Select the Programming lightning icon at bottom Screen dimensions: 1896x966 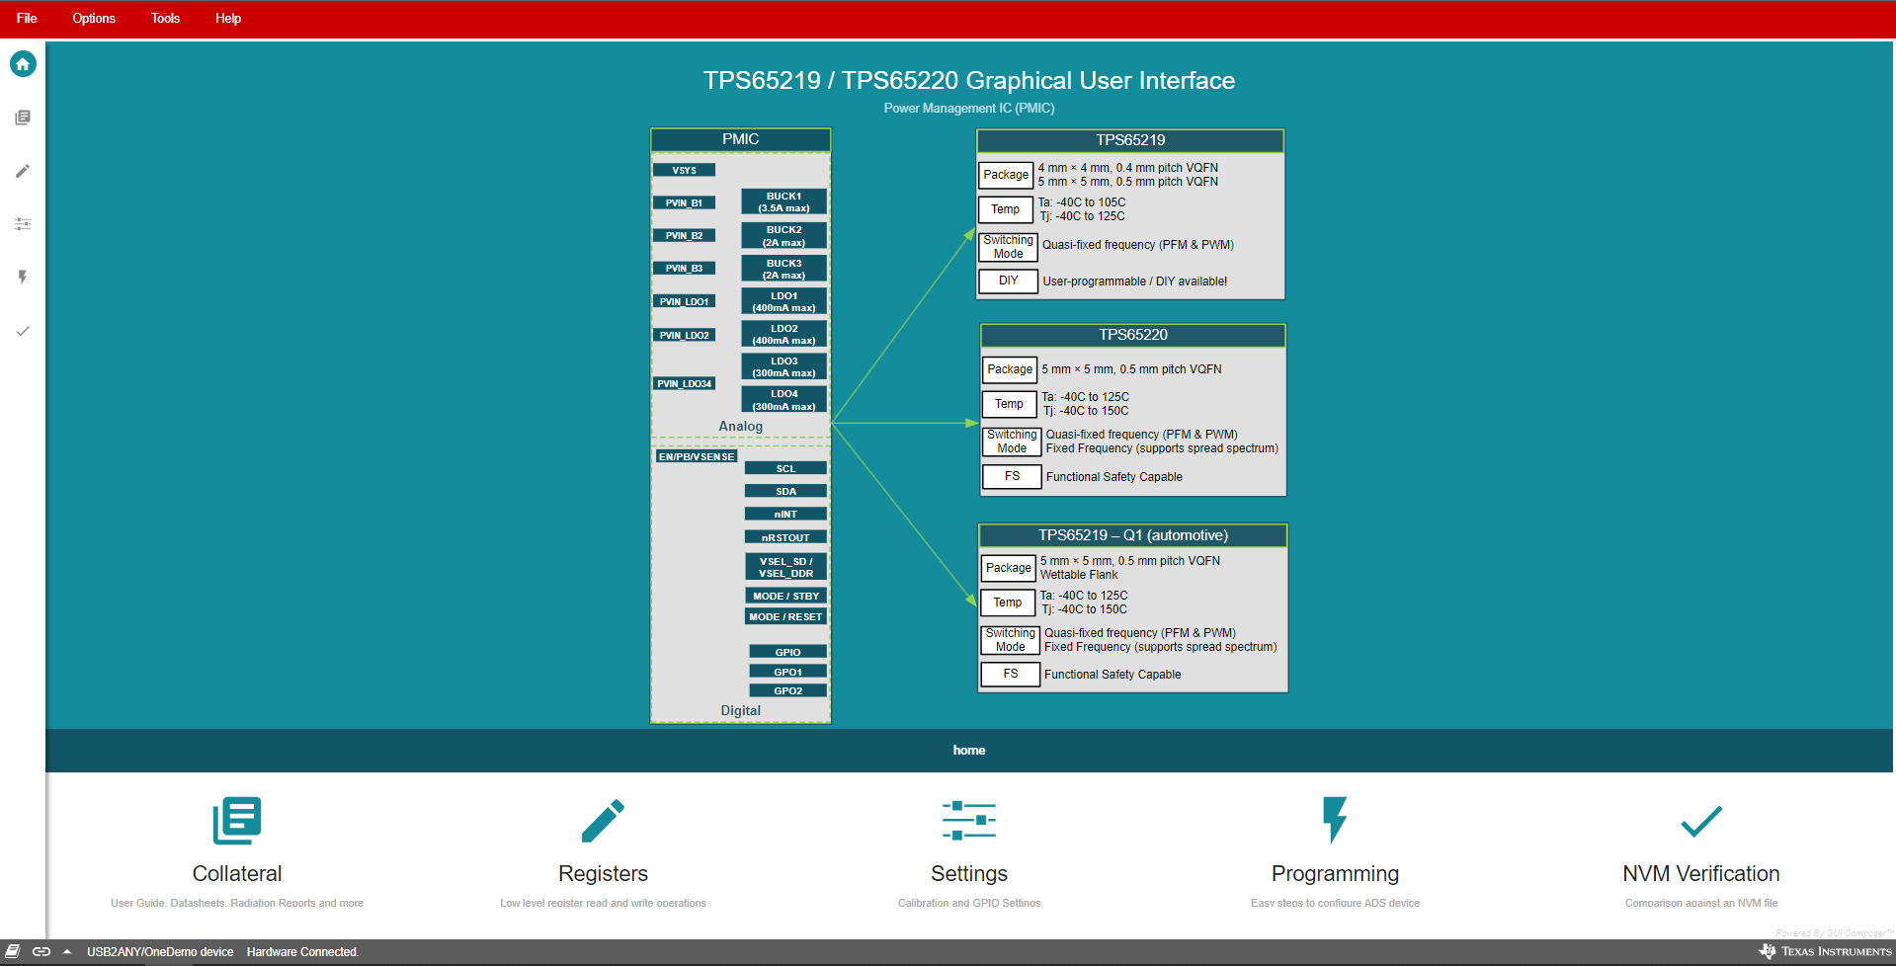[1335, 820]
